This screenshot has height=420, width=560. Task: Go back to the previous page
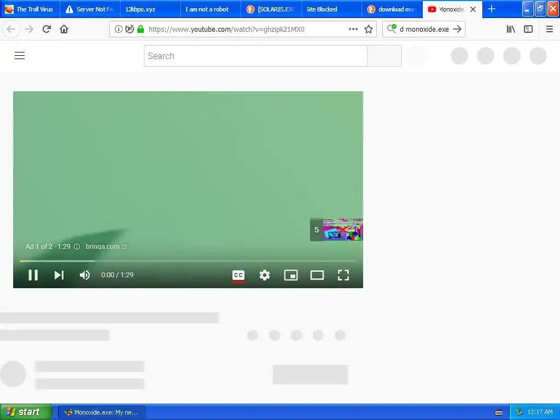[11, 29]
